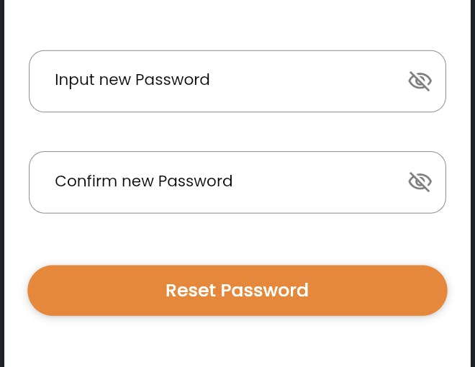This screenshot has height=367, width=475.
Task: Unhide characters in the top password field
Action: coord(420,81)
